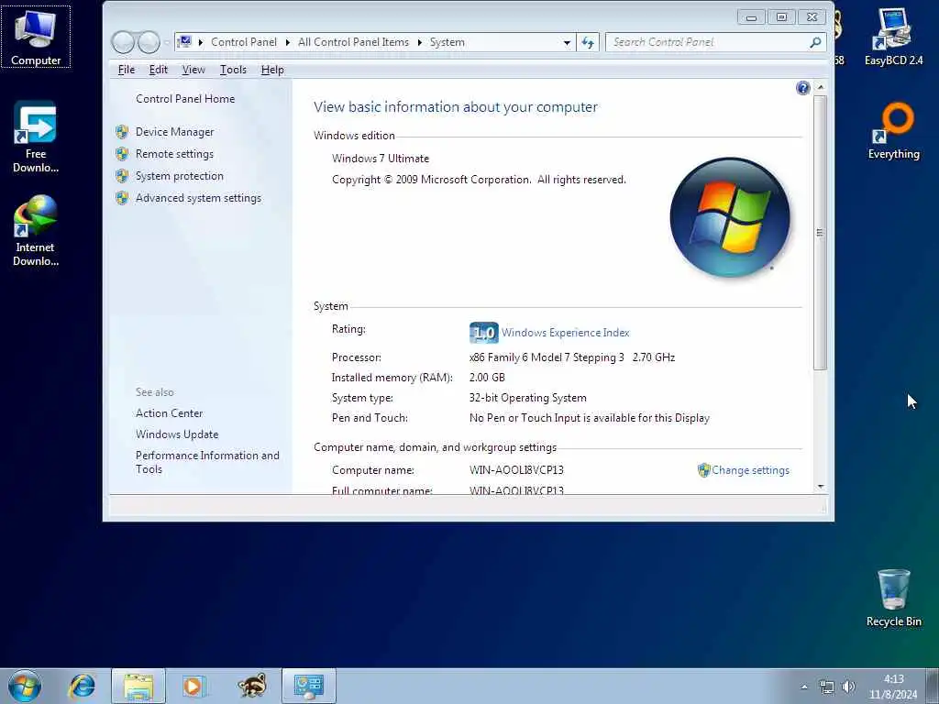Click the network tray icon
The image size is (939, 704).
tap(826, 687)
